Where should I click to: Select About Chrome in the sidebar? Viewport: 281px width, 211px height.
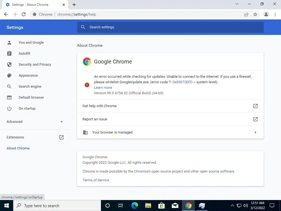click(x=18, y=148)
